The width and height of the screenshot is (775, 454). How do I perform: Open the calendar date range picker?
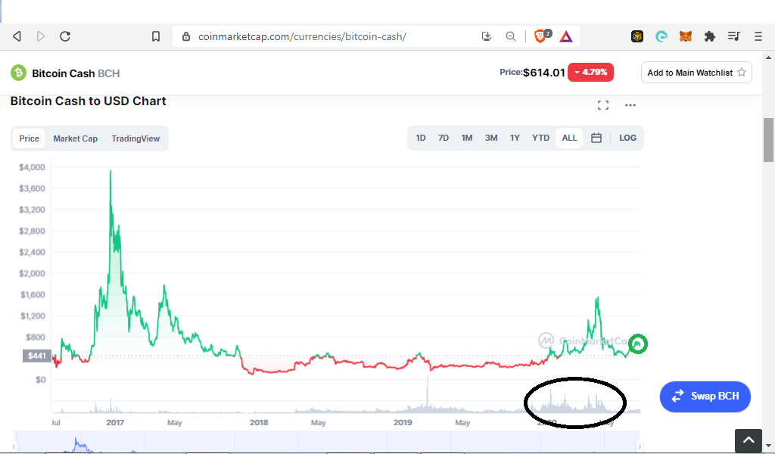tap(596, 138)
